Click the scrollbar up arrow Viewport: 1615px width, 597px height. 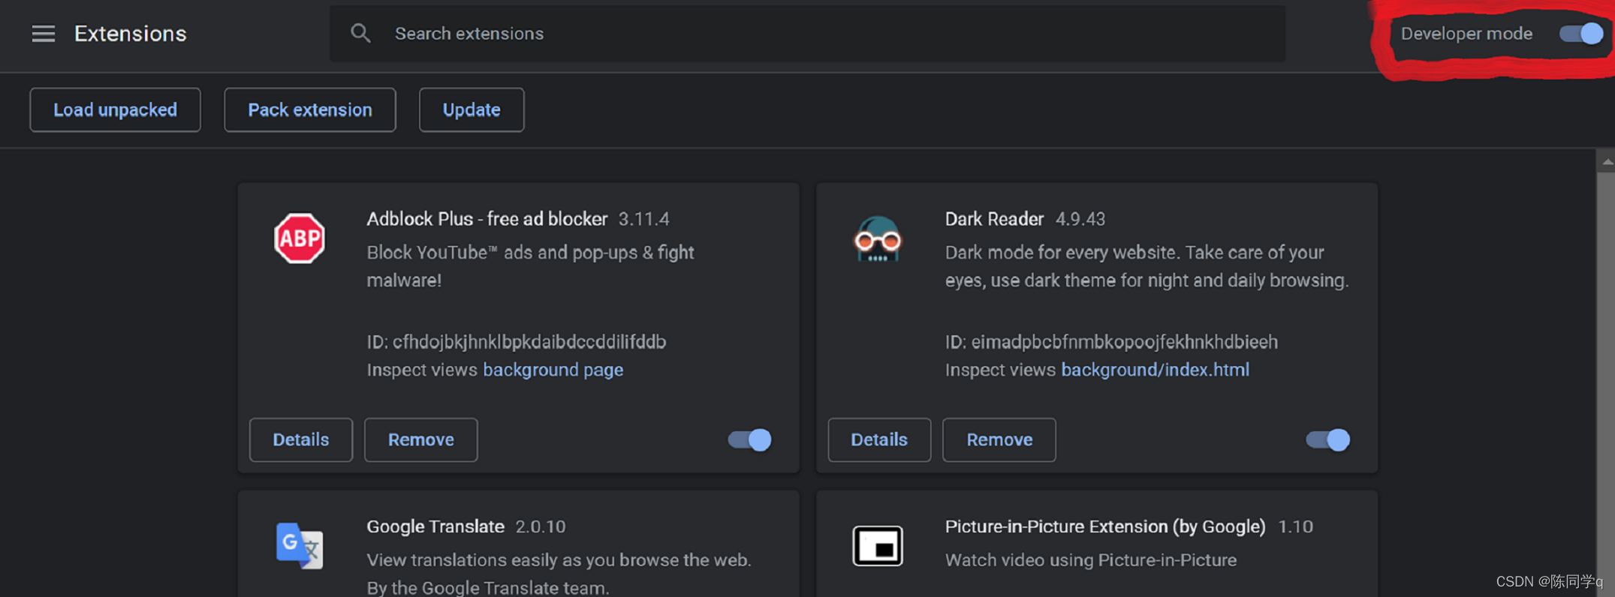click(1607, 161)
